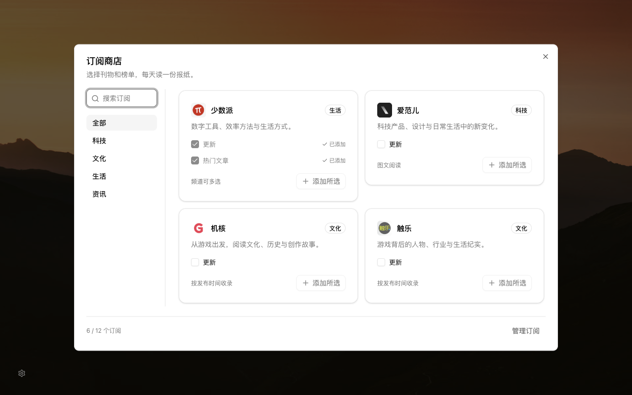This screenshot has height=395, width=632.
Task: Click the 触乐 title text
Action: click(x=404, y=228)
